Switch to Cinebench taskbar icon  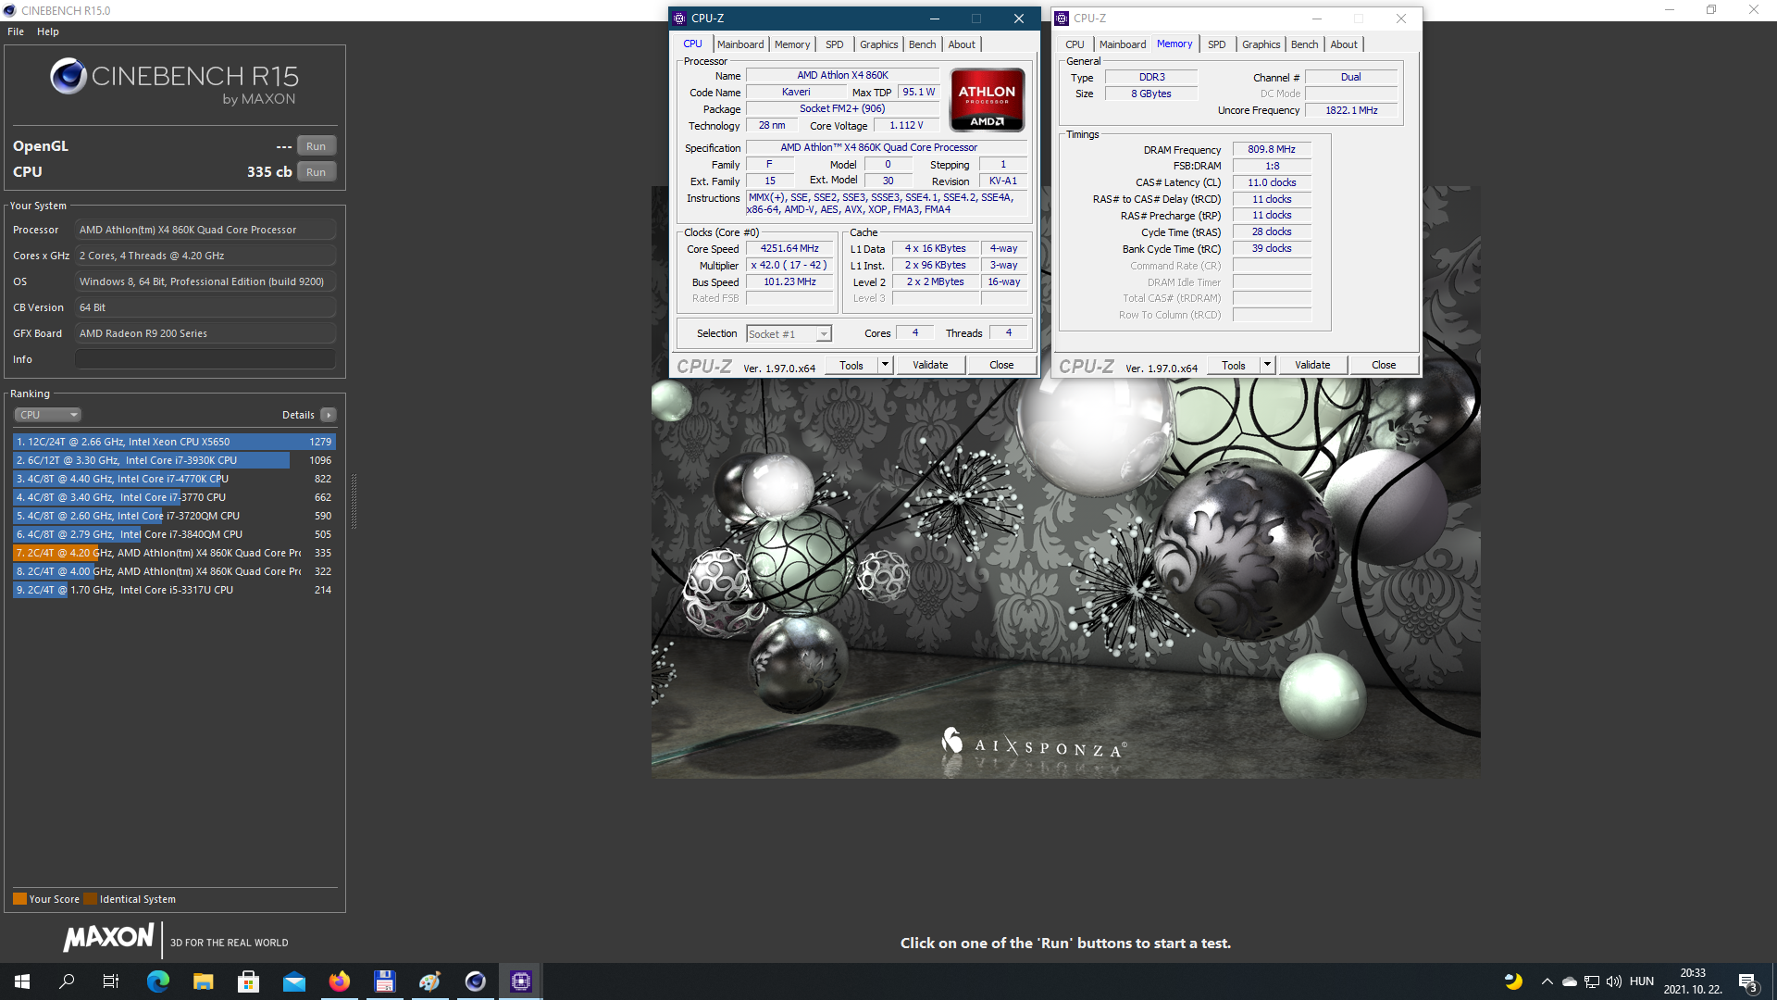click(475, 981)
